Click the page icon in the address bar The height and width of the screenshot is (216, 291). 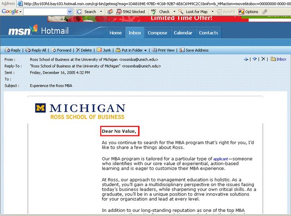[20, 3]
